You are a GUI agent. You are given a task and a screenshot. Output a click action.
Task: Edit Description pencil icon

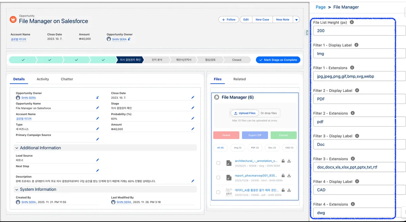pyautogui.click(x=193, y=181)
